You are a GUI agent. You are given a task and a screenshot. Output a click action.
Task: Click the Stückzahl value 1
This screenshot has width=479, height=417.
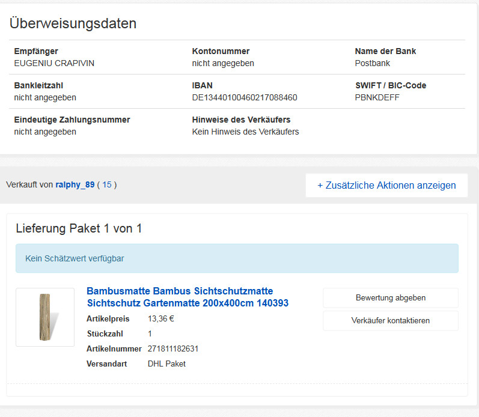(150, 333)
